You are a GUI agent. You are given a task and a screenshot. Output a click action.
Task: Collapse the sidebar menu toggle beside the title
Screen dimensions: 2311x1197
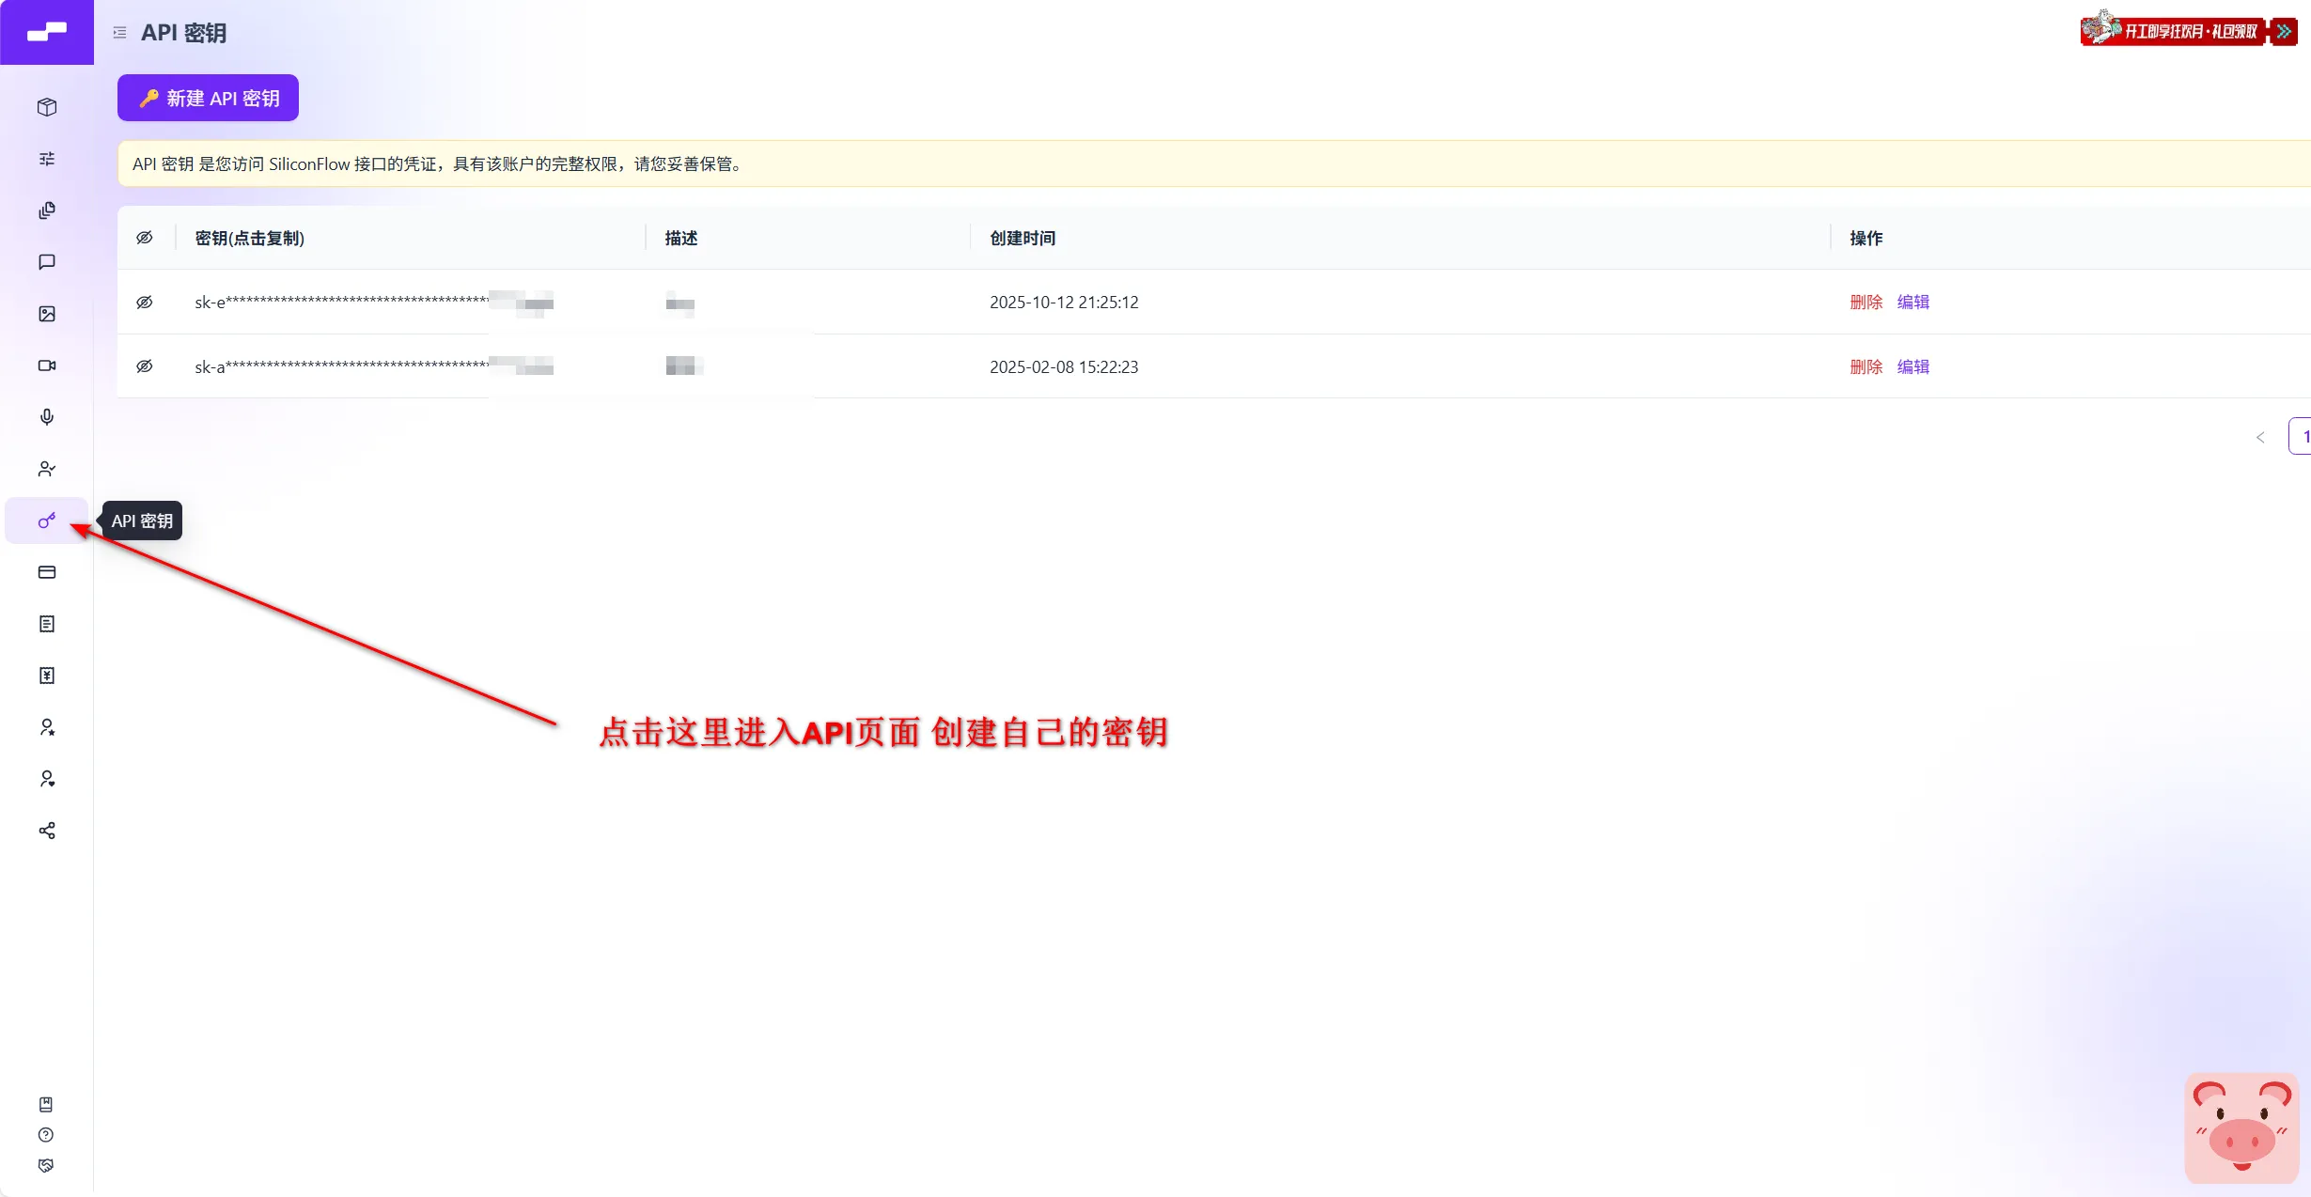click(x=119, y=33)
